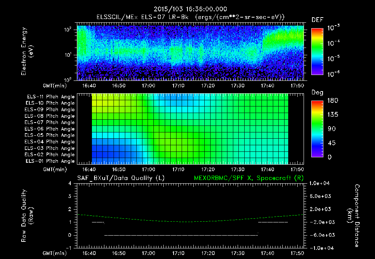
Task: Click the "ELS-05 Pitch Angle" row label
Action: [49, 135]
